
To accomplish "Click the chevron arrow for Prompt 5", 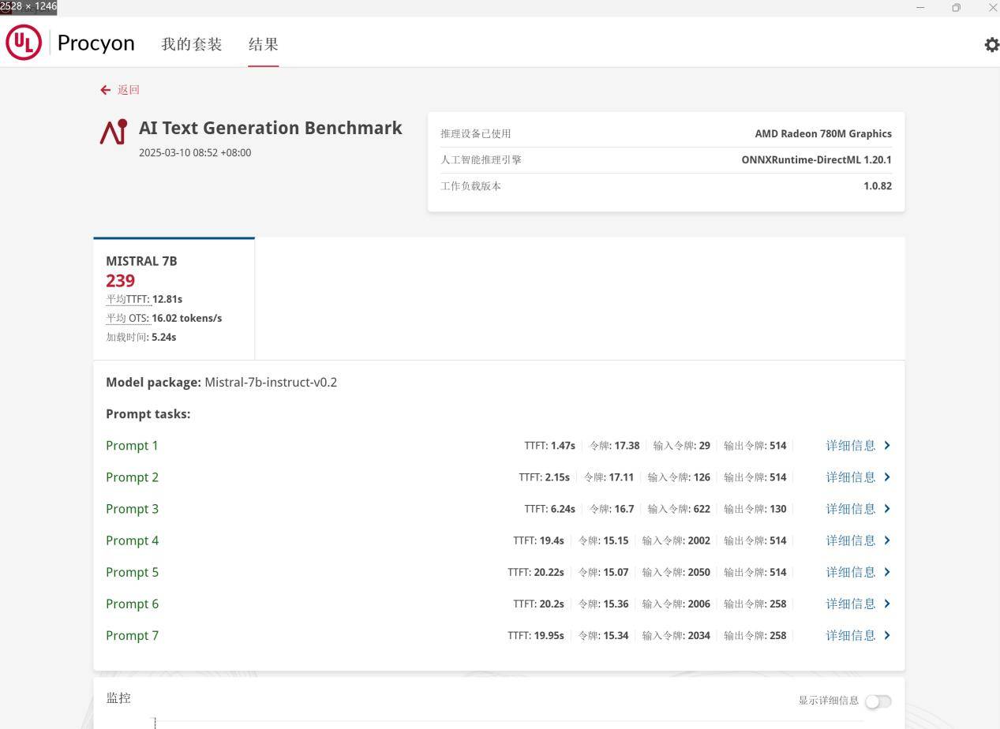I will pos(887,572).
